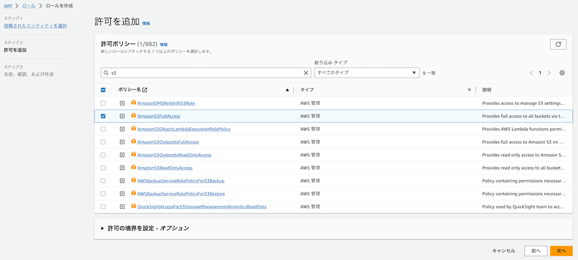
Task: Uncheck the AmazonS3FullAccess checkbox
Action: click(103, 116)
